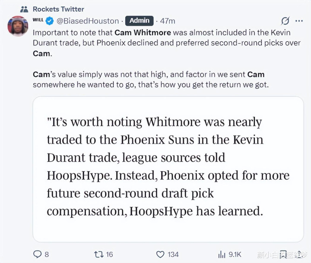Image resolution: width=311 pixels, height=263 pixels.
Task: Click the Grok slash-circle icon
Action: (x=285, y=21)
